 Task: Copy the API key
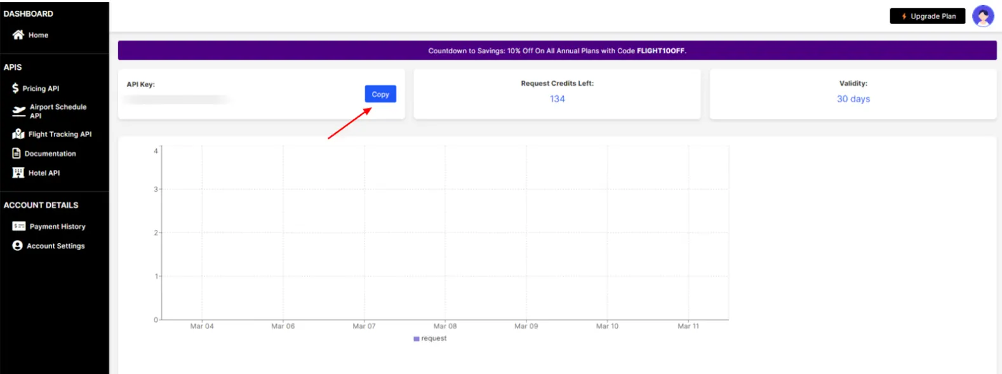point(380,94)
